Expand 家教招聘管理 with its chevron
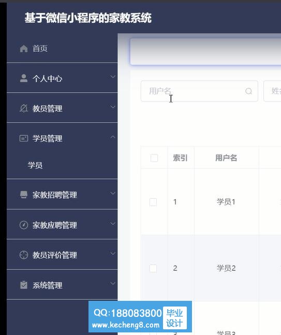The height and width of the screenshot is (335, 281). (x=113, y=193)
